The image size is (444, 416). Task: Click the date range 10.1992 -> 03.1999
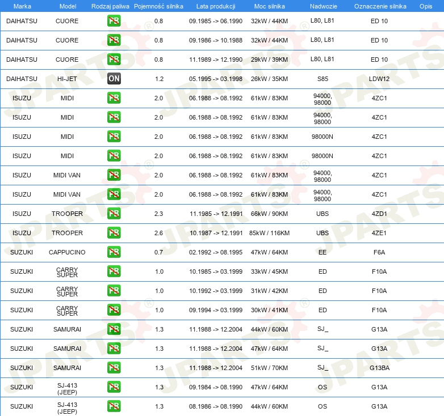click(x=216, y=291)
